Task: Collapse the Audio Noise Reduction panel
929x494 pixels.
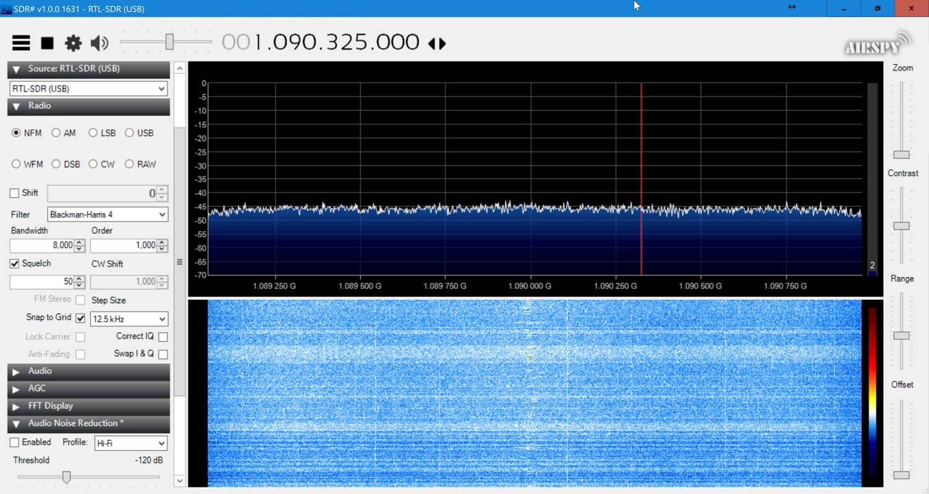Action: [x=89, y=423]
